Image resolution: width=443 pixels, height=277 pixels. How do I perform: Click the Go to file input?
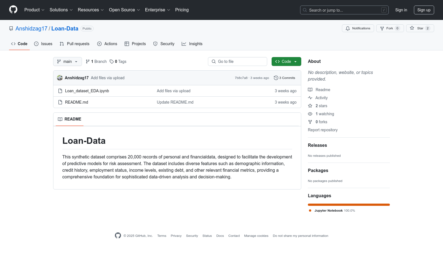tap(238, 61)
